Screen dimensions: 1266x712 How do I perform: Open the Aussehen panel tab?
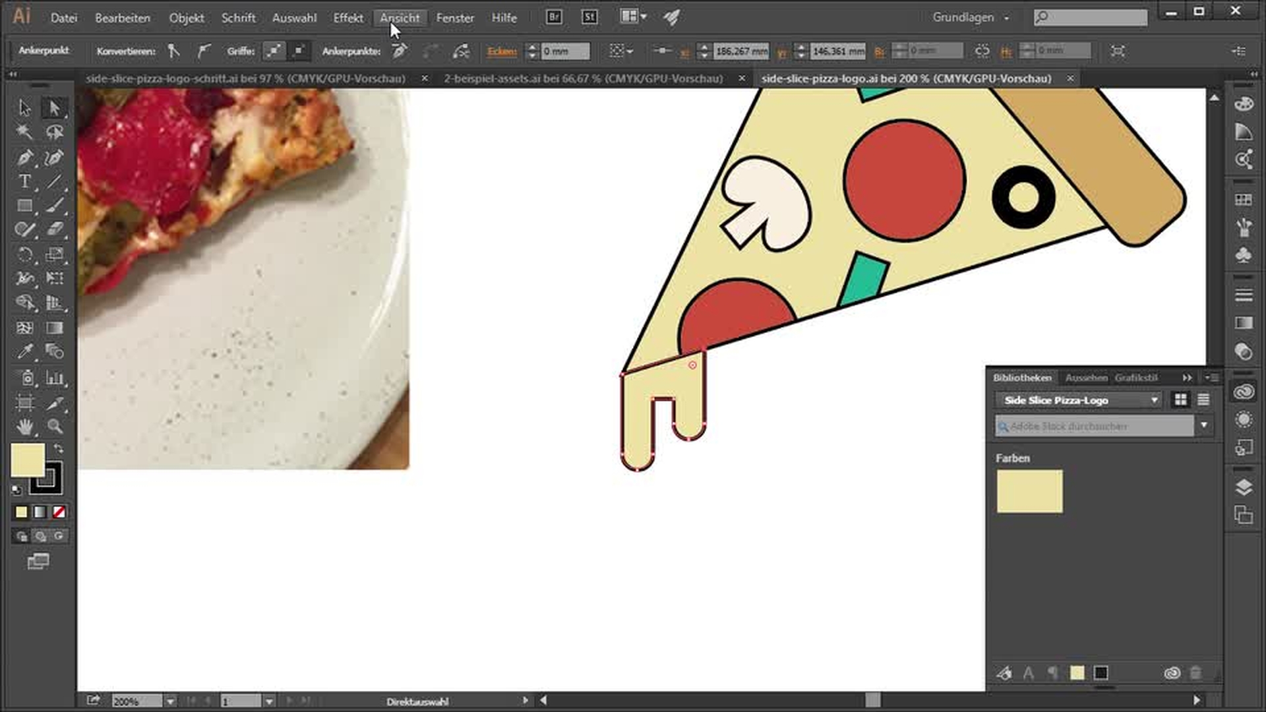pos(1086,378)
